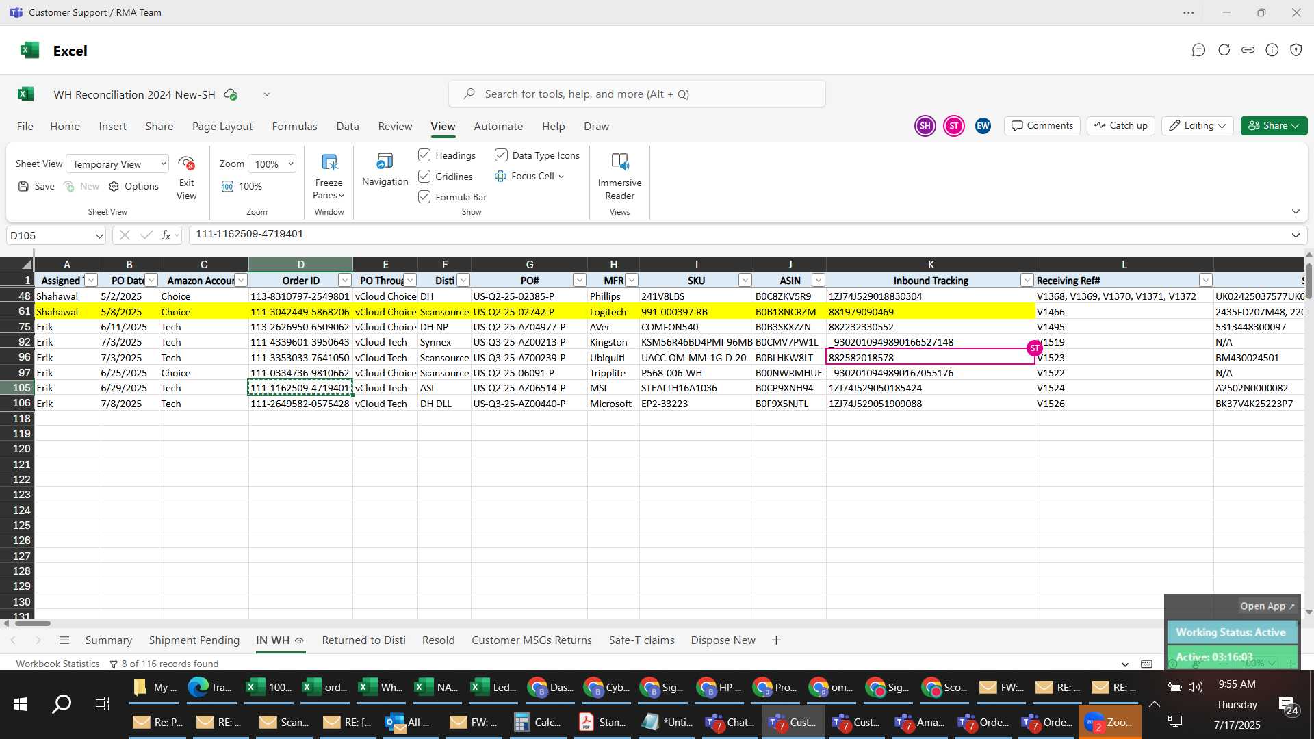
Task: Click the Freeze Panes icon
Action: (x=329, y=163)
